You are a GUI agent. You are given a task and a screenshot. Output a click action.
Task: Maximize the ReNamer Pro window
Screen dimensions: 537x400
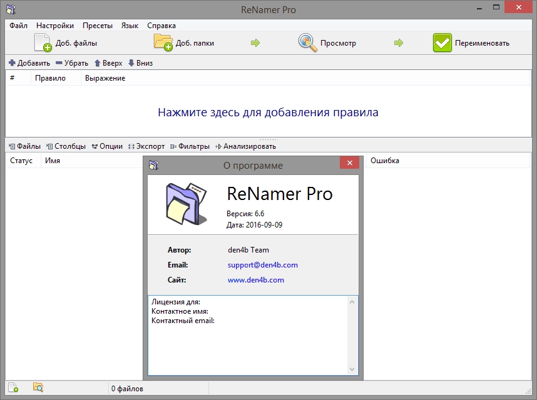pyautogui.click(x=496, y=7)
